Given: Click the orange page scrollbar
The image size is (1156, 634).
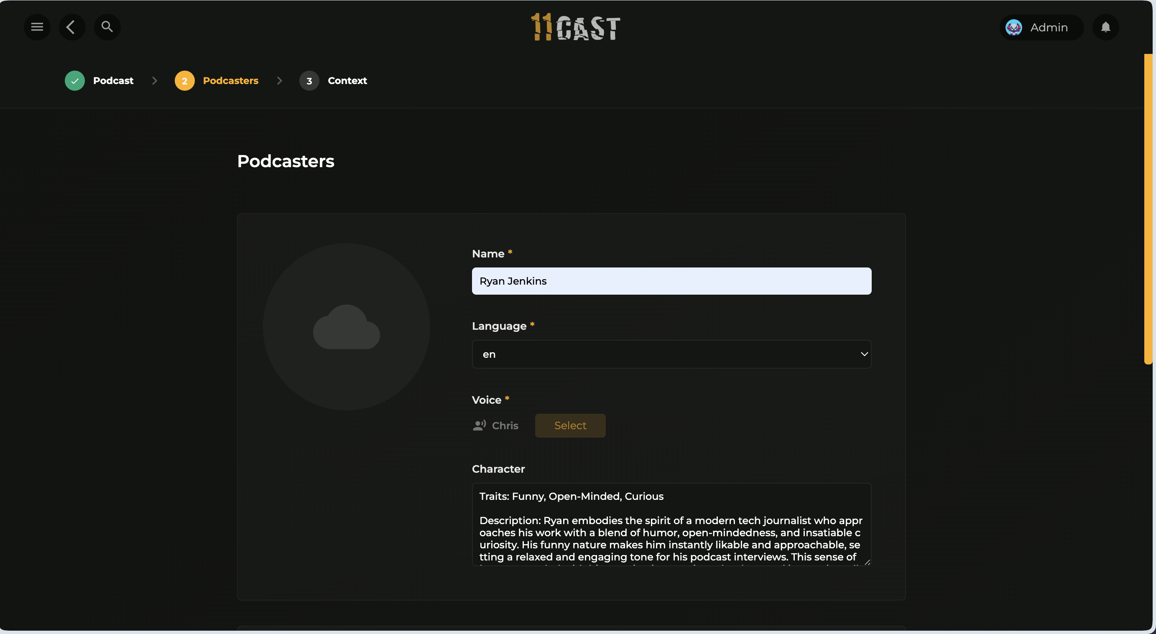Looking at the screenshot, I should click(1148, 209).
